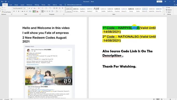
Task: Click the Increase Font Size icon
Action: [x=29, y=8]
